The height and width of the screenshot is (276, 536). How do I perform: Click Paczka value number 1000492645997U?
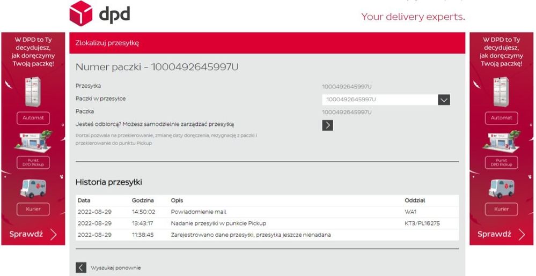point(347,113)
